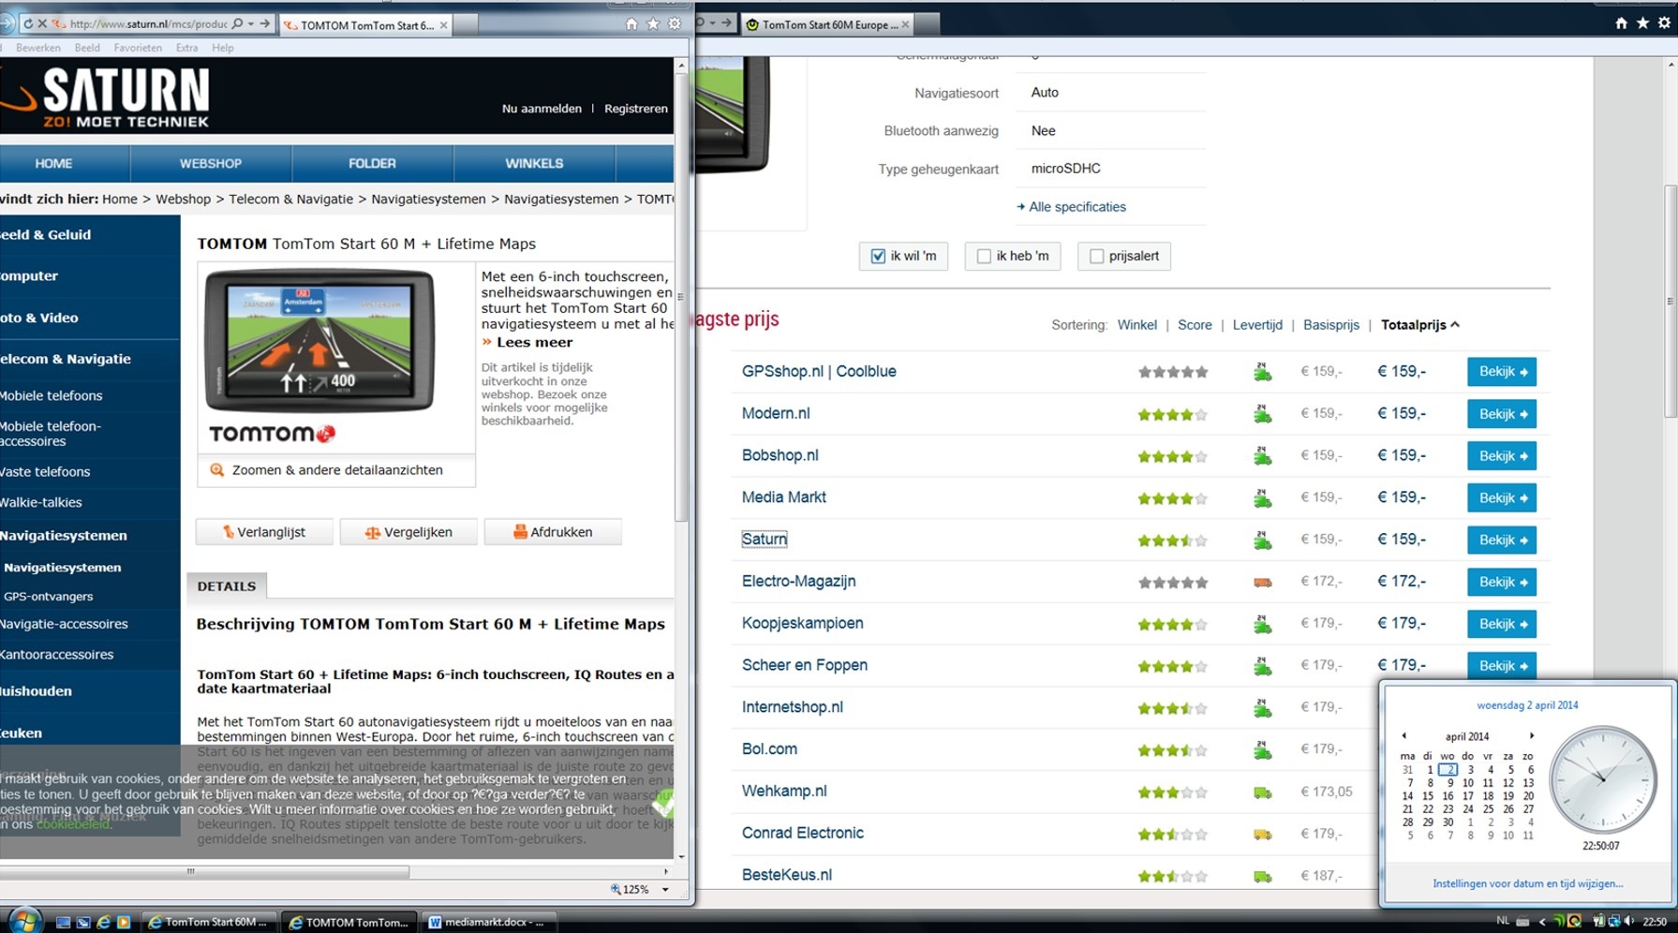Open the Beeld menu
Viewport: 1678px width, 933px height.
(87, 48)
